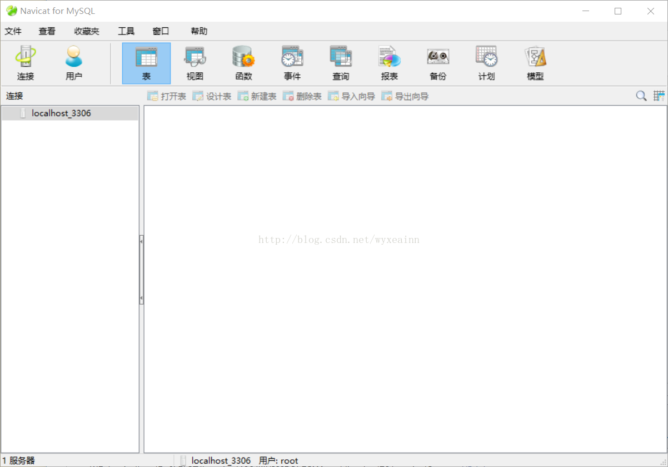The width and height of the screenshot is (668, 467).
Task: Open the Model (模型) section
Action: [535, 63]
